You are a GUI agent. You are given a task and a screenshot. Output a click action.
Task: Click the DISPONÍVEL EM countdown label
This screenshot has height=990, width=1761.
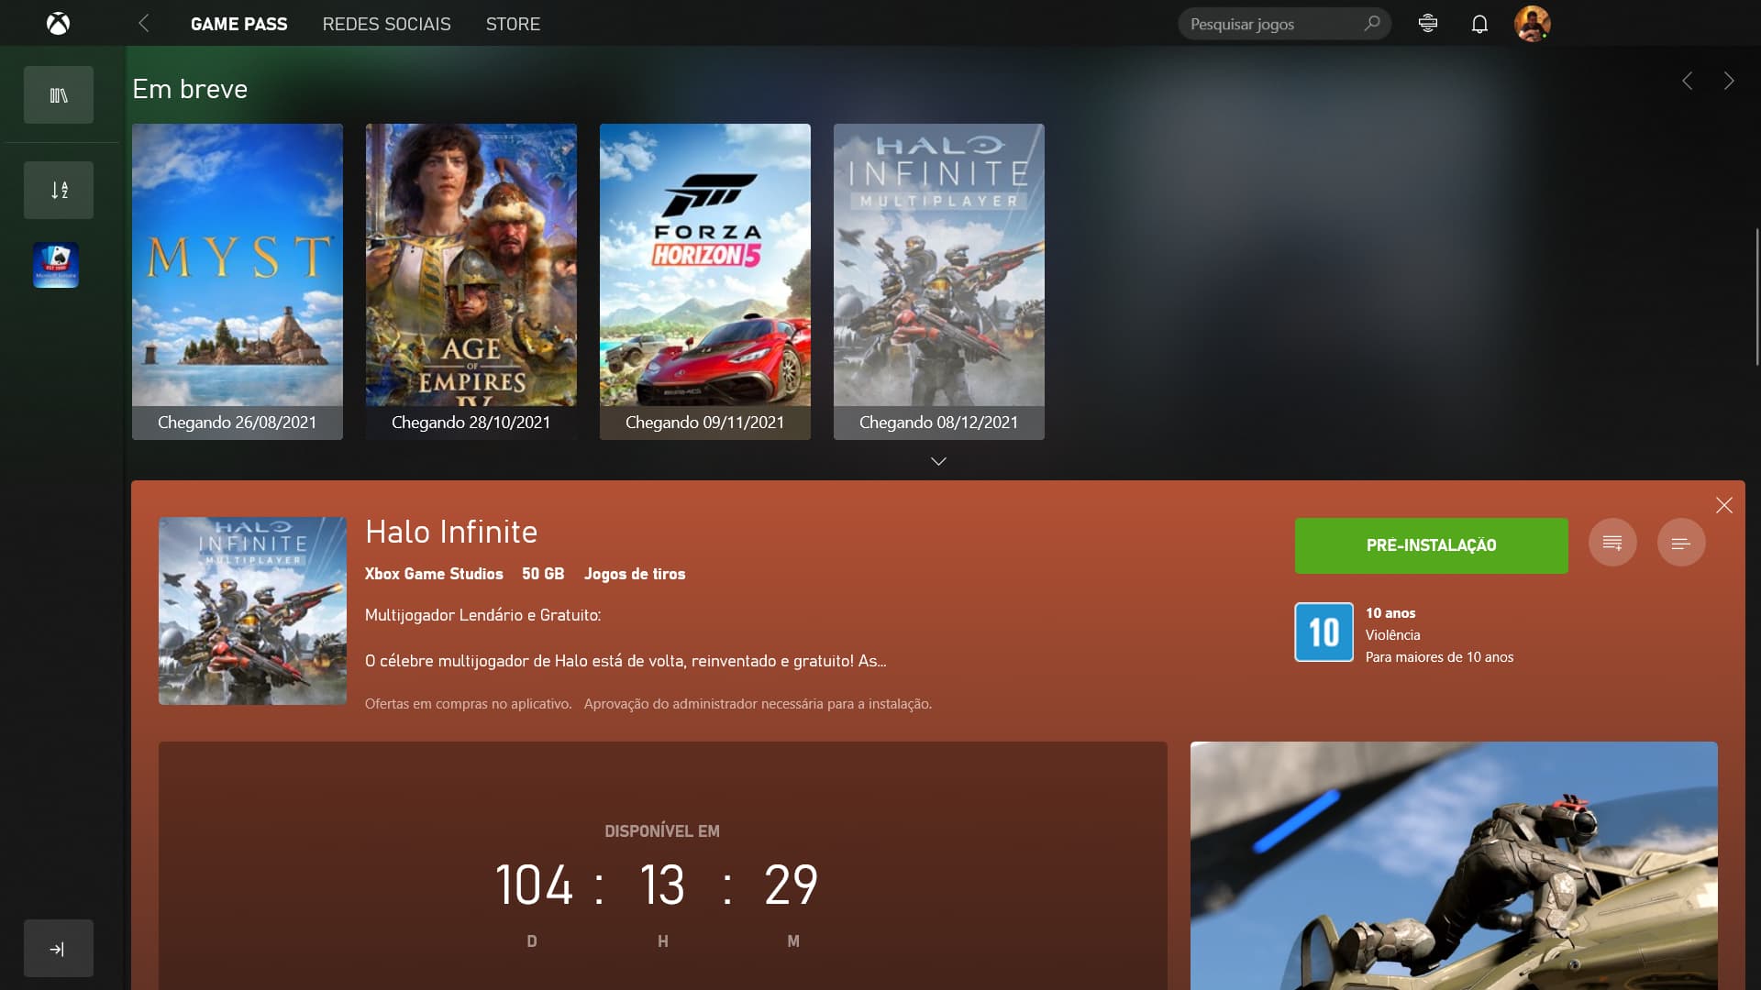[x=662, y=831]
